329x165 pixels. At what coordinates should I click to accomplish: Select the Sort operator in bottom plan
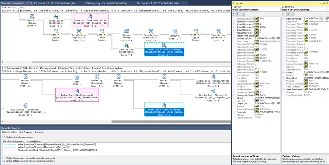(77, 80)
